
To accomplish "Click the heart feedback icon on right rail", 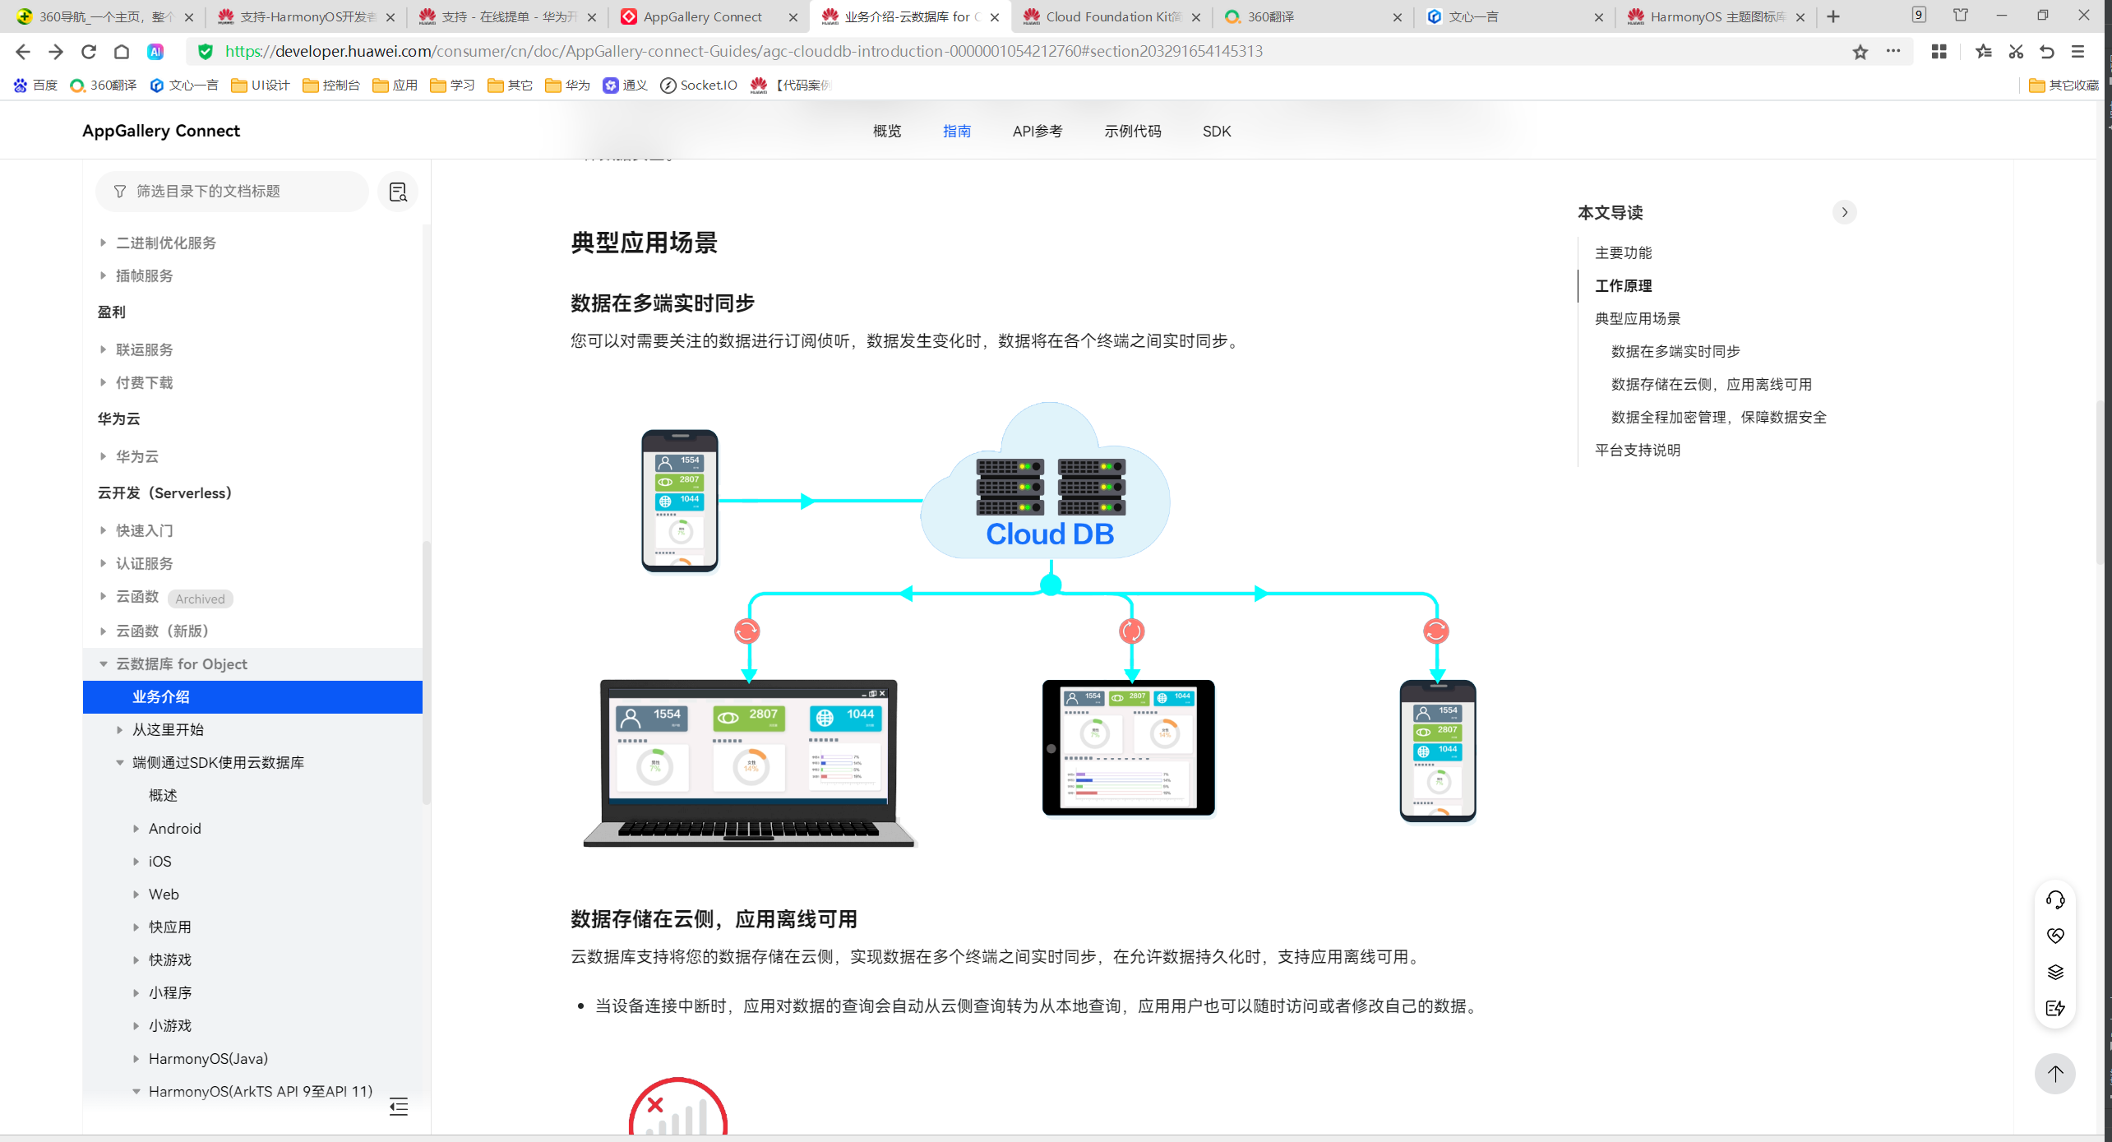I will pos(2055,936).
